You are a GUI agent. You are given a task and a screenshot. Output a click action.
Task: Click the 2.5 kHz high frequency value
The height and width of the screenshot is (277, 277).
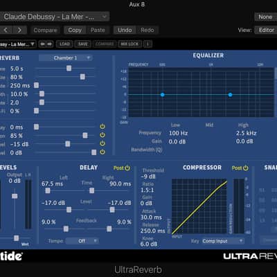coord(246,133)
